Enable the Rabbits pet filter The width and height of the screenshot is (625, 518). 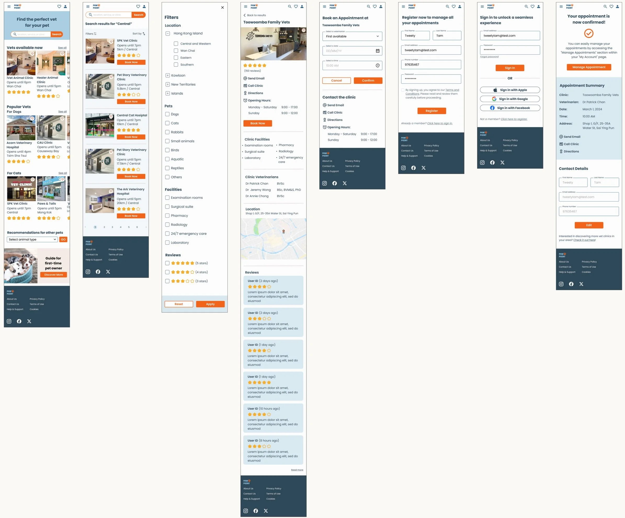coord(167,132)
